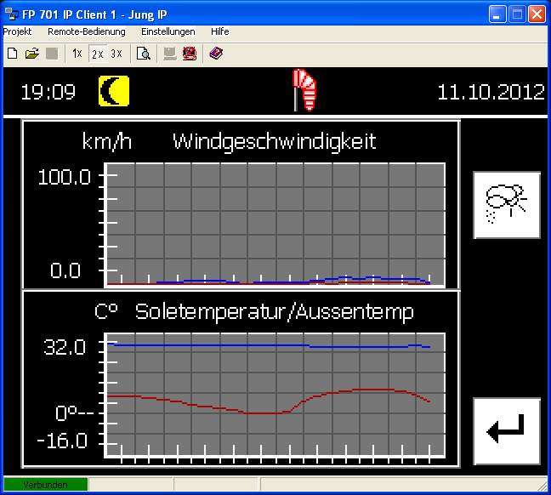This screenshot has width=551, height=495.
Task: Click the Soletemperatur/Aussentemp chart title
Action: [x=275, y=312]
